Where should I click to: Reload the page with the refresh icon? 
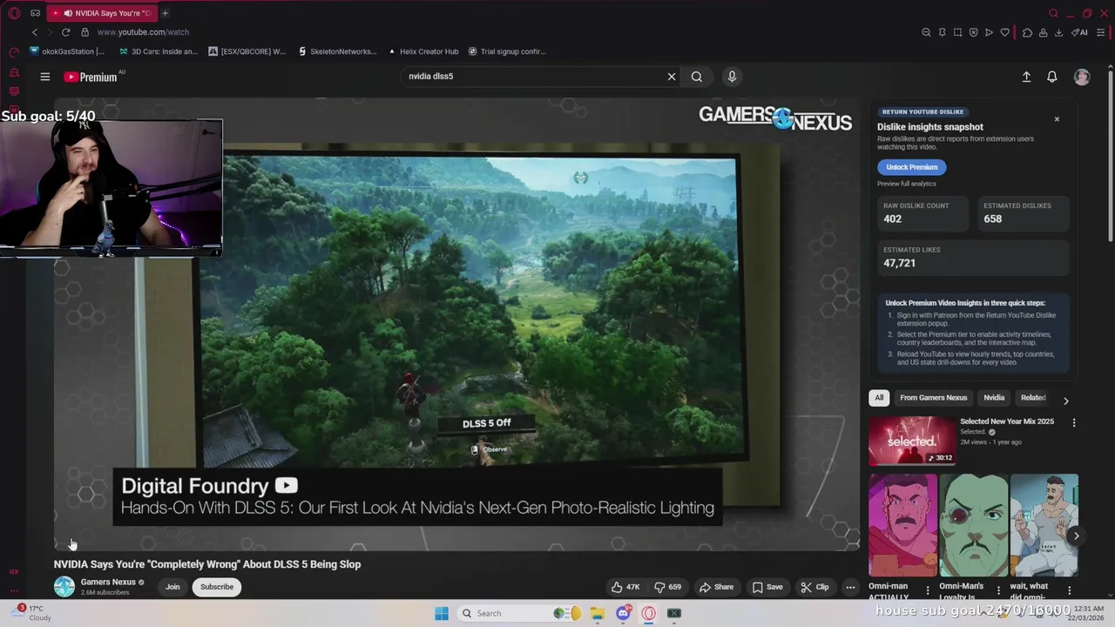[65, 32]
